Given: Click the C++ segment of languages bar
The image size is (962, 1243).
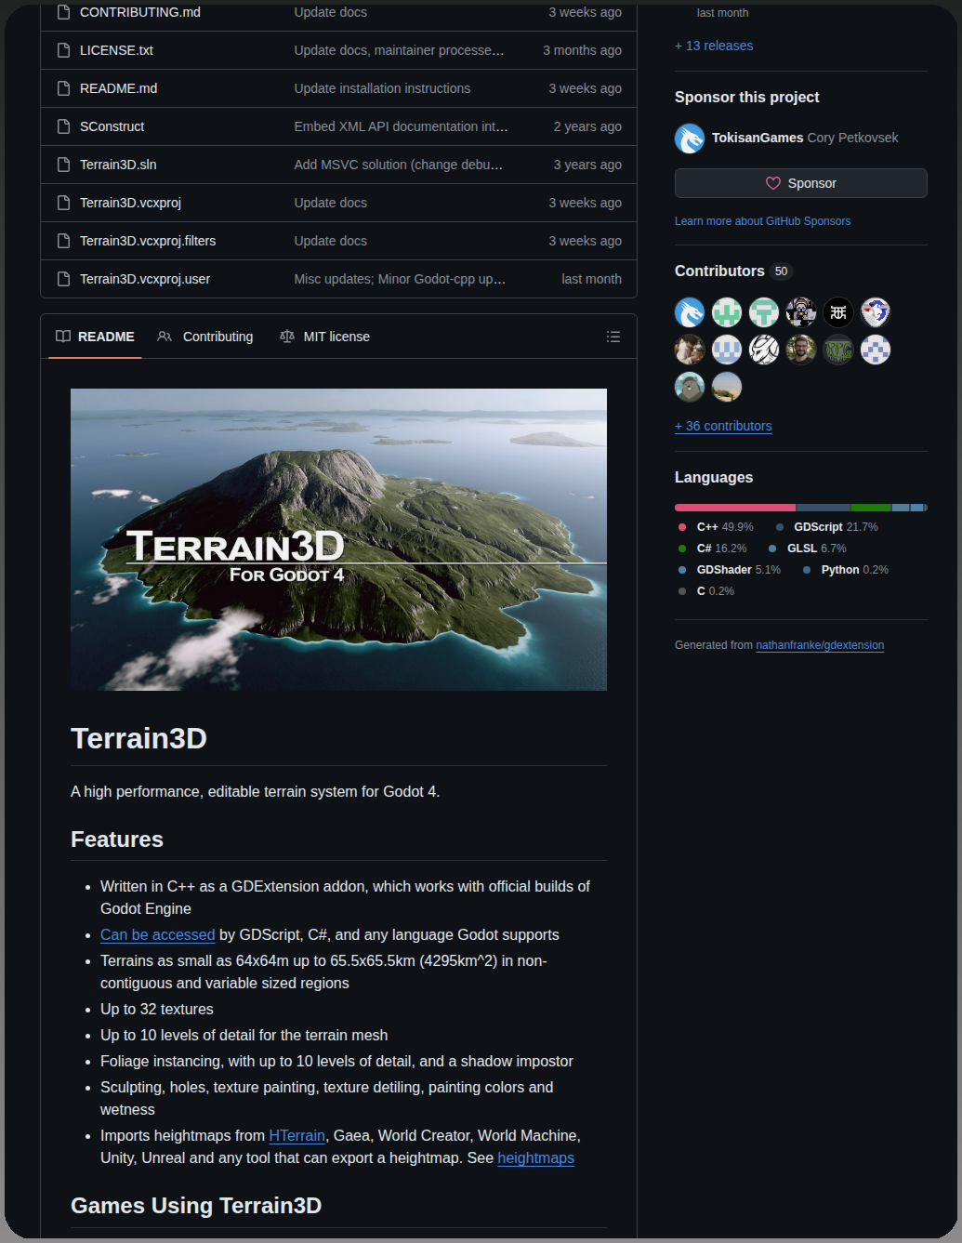Looking at the screenshot, I should click(x=735, y=508).
